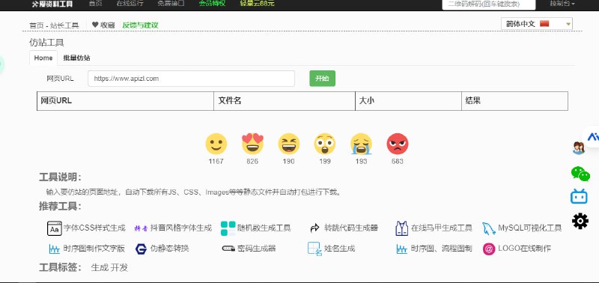Image resolution: width=599 pixels, height=283 pixels.
Task: Open the 随机数生成工具 text link
Action: 264,228
